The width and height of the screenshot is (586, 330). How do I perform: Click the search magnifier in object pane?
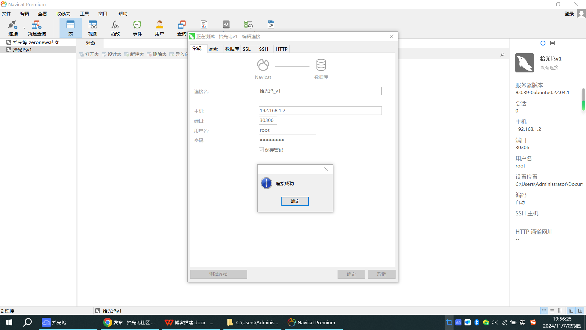[502, 55]
